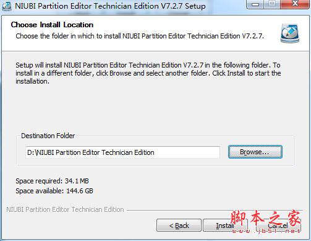Image resolution: width=311 pixels, height=241 pixels.
Task: Focus the destination folder path field
Action: [122, 152]
